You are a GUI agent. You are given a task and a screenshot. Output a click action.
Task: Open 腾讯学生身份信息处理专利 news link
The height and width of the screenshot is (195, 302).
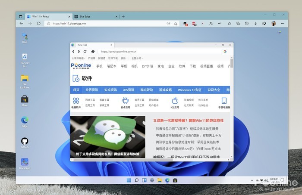coord(187,142)
